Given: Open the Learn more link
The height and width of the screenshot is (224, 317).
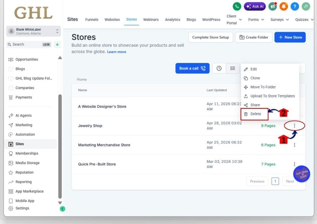Looking at the screenshot, I should [116, 52].
